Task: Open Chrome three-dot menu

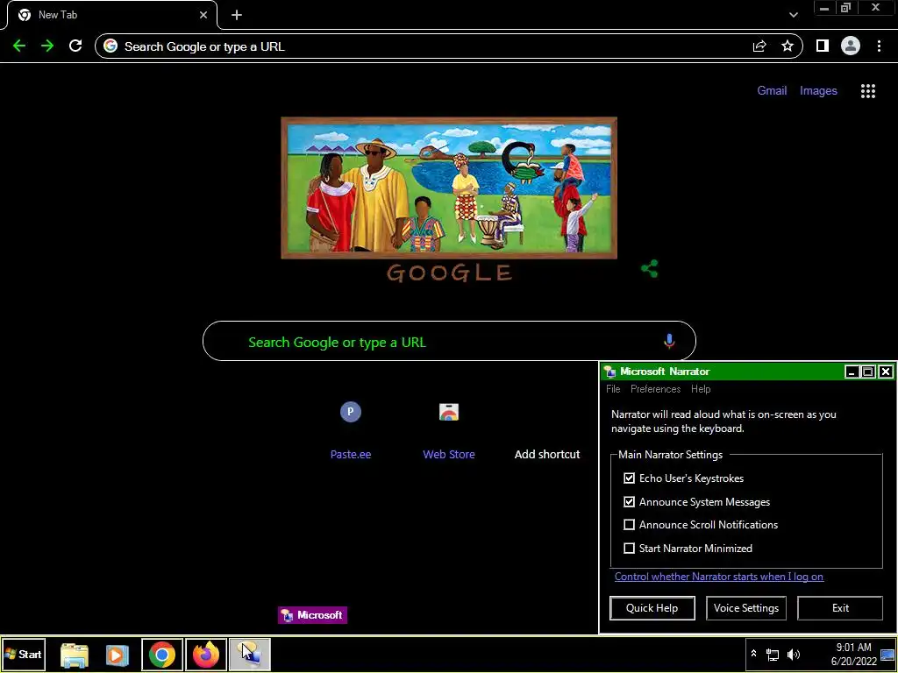Action: pyautogui.click(x=879, y=46)
